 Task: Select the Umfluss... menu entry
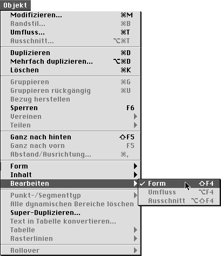(x=71, y=32)
